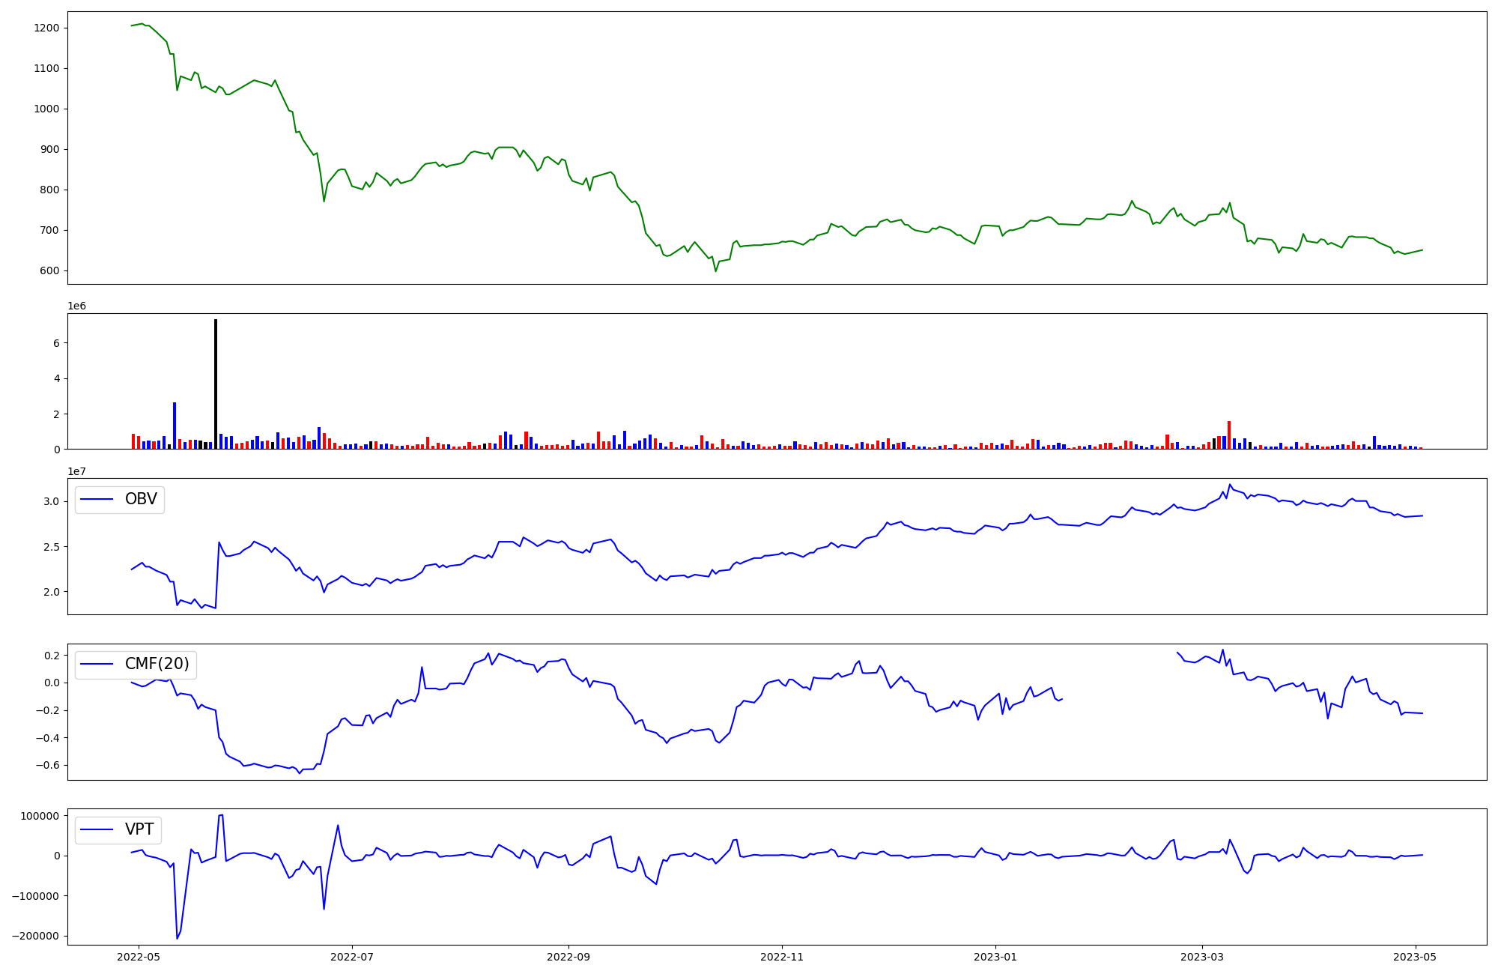This screenshot has height=974, width=1498.
Task: Click the 1e6 exponent label above the volume chart
Action: click(76, 306)
